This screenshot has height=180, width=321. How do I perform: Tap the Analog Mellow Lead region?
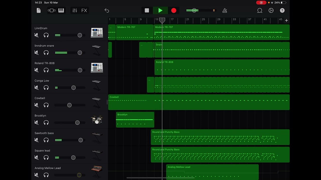[212, 172]
